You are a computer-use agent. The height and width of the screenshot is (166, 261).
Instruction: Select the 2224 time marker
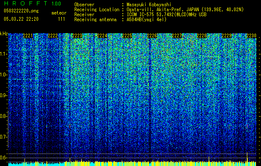click(102, 36)
